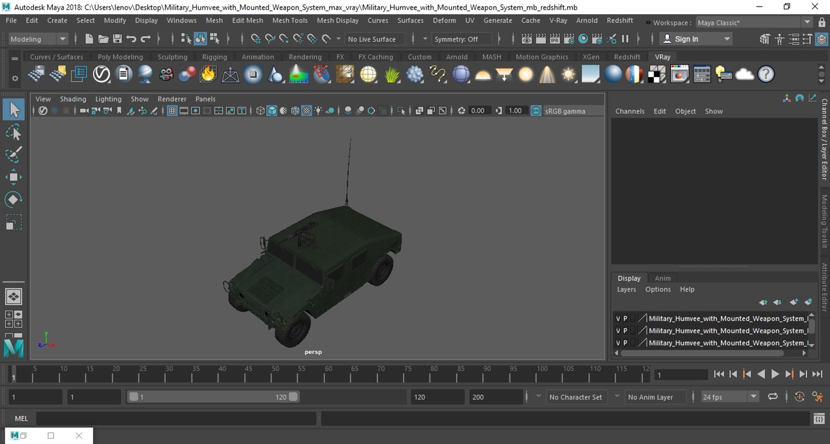Activate the Scale tool in toolbox

pos(14,222)
